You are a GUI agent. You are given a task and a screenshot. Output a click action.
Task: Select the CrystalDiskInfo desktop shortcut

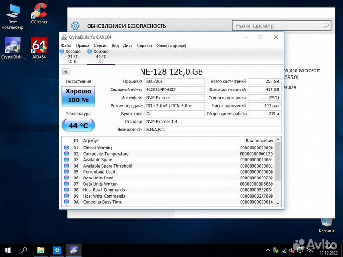point(13,46)
